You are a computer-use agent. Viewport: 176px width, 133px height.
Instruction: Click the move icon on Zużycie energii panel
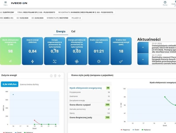[x=59, y=76]
